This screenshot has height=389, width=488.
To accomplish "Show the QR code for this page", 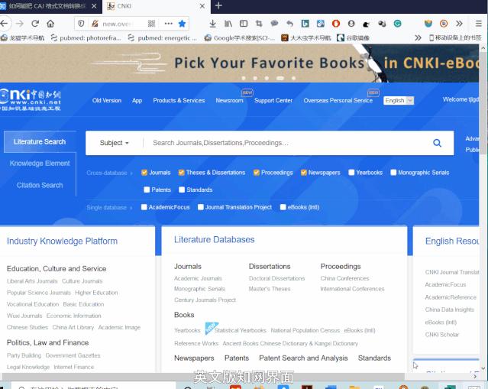I will [151, 24].
